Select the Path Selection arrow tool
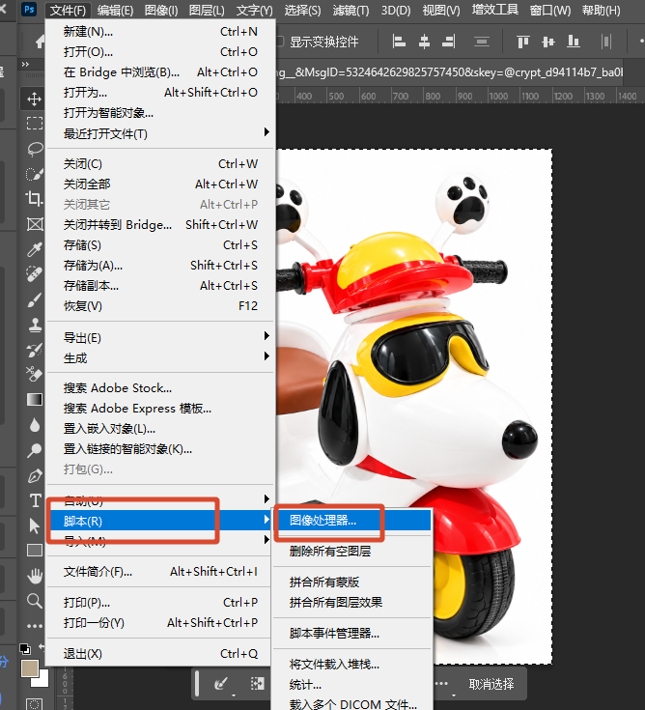 coord(35,525)
